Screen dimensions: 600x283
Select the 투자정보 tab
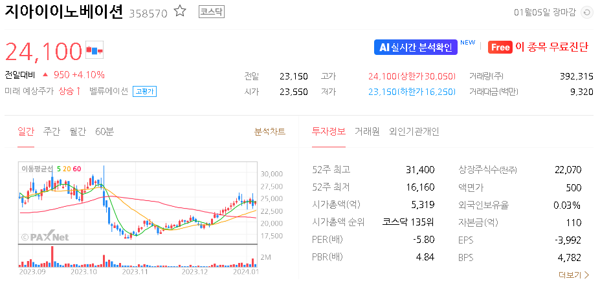coord(329,131)
